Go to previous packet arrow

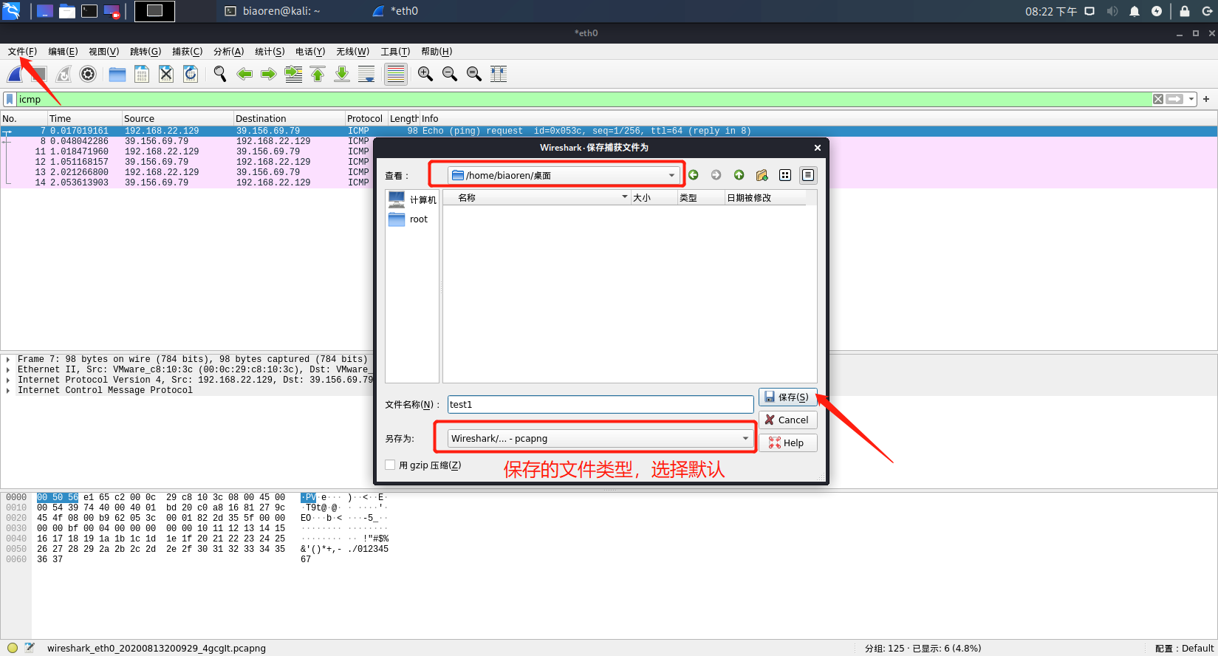coord(244,74)
